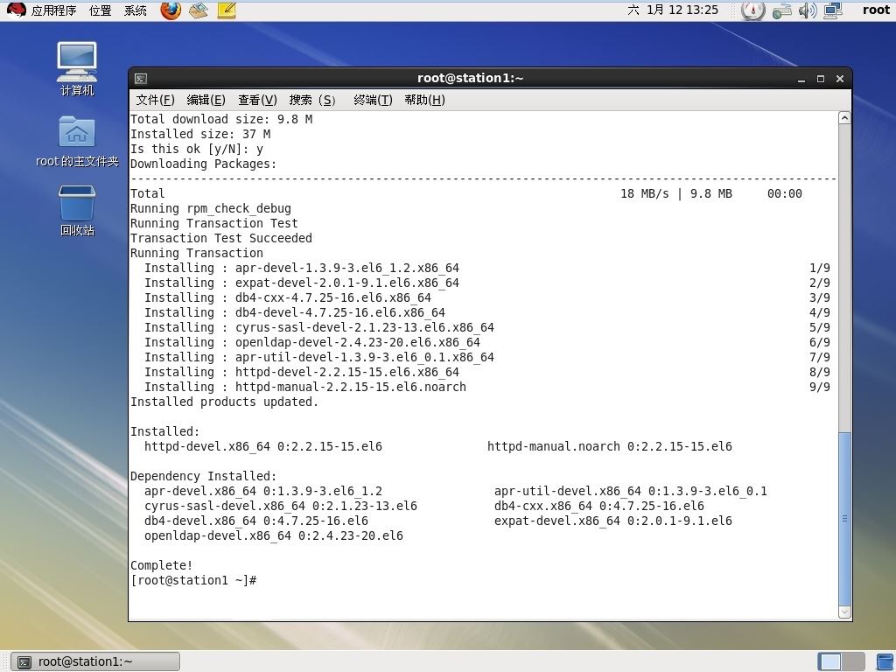Click the trash applet in bottom panel
Viewport: 896px width, 672px height.
tap(885, 661)
